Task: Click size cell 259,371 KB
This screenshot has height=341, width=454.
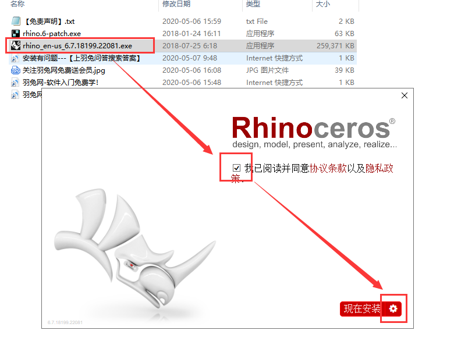Action: pos(335,46)
